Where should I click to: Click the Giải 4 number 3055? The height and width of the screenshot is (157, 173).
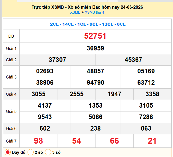38,94
